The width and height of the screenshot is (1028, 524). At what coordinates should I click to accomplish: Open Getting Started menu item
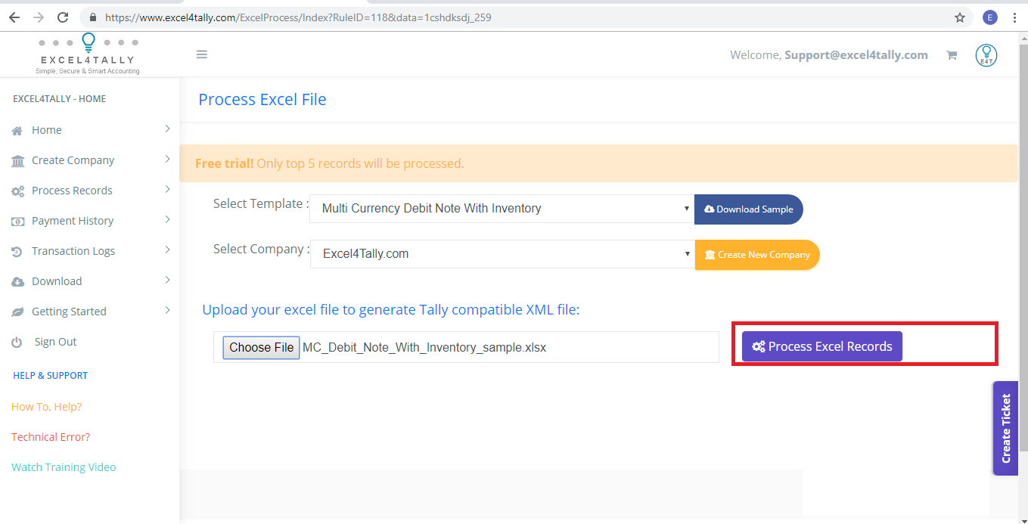point(69,312)
